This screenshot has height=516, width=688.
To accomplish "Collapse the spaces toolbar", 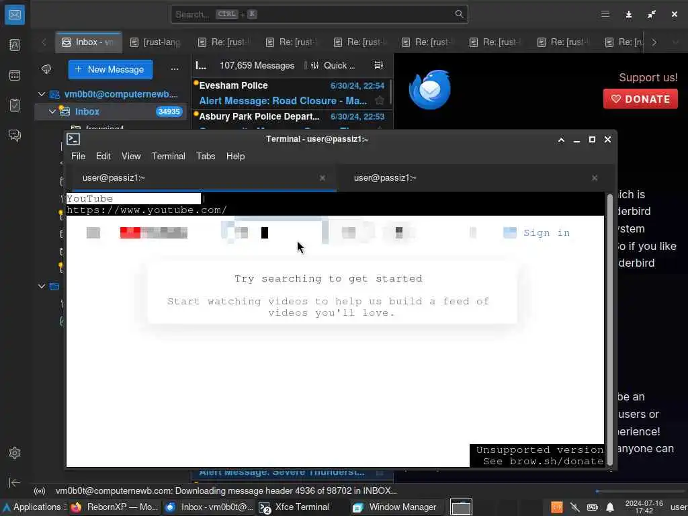I will (15, 482).
